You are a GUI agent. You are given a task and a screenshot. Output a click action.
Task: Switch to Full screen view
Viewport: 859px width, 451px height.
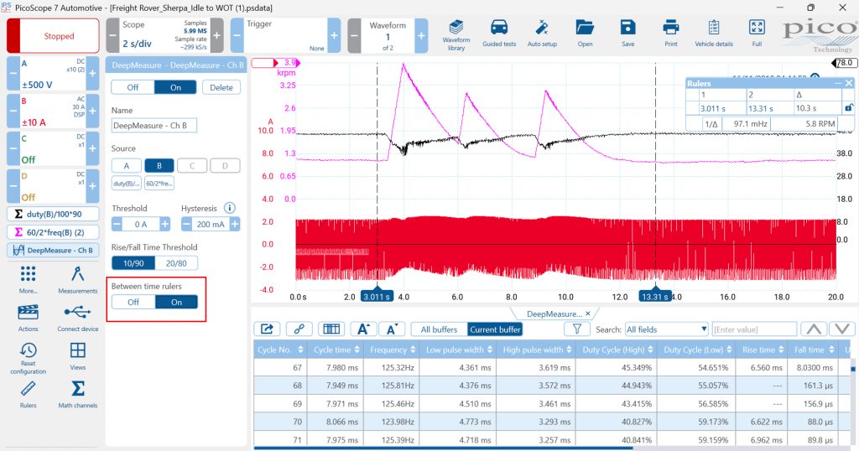click(x=757, y=34)
